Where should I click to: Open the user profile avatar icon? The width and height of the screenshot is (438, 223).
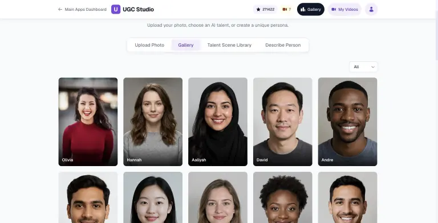click(x=371, y=9)
